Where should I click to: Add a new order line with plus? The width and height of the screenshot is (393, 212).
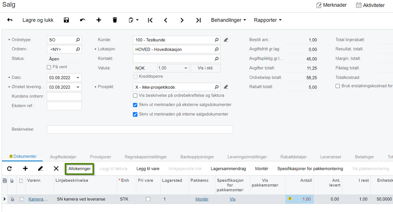(25, 168)
